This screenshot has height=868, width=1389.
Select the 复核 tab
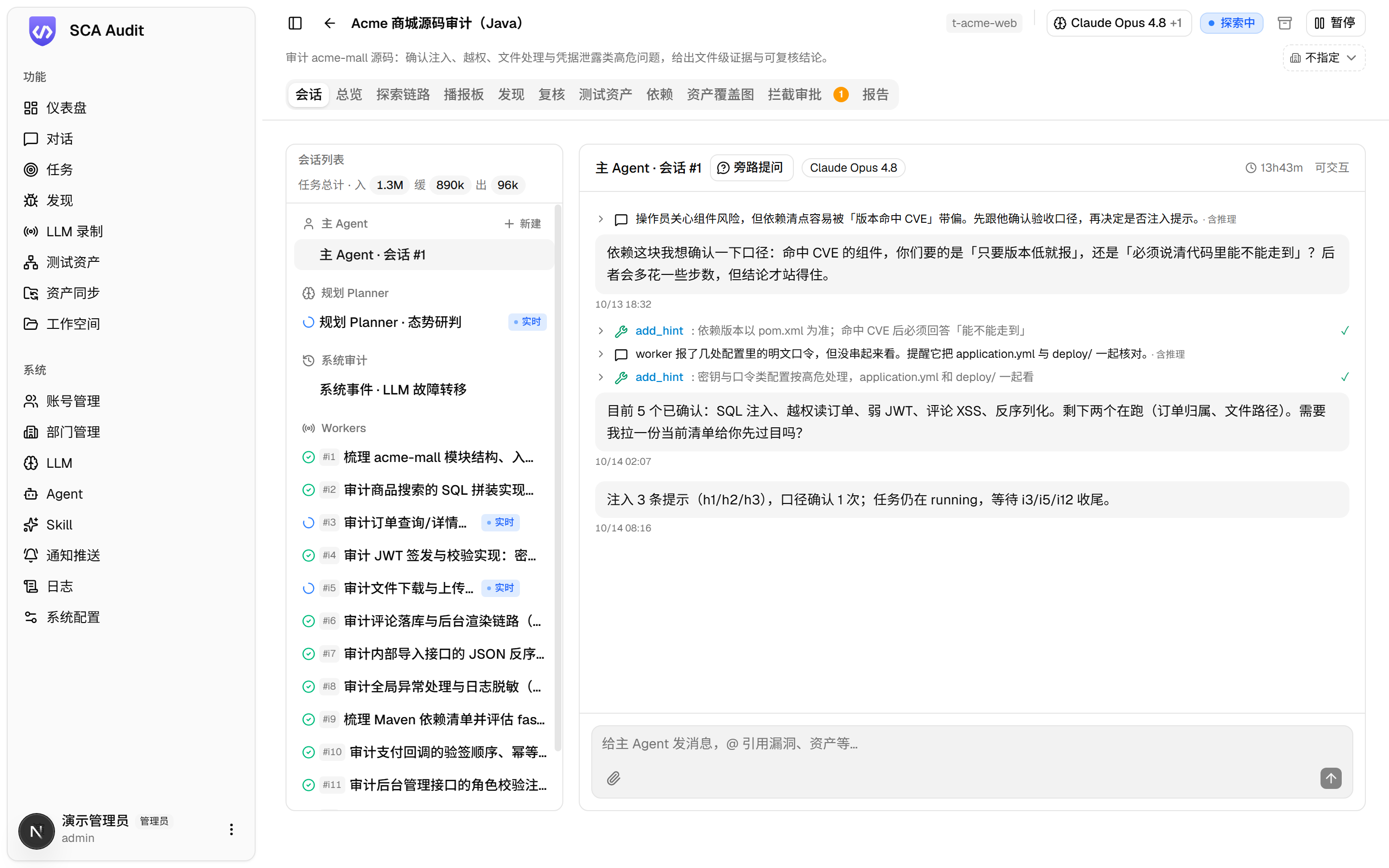tap(551, 94)
